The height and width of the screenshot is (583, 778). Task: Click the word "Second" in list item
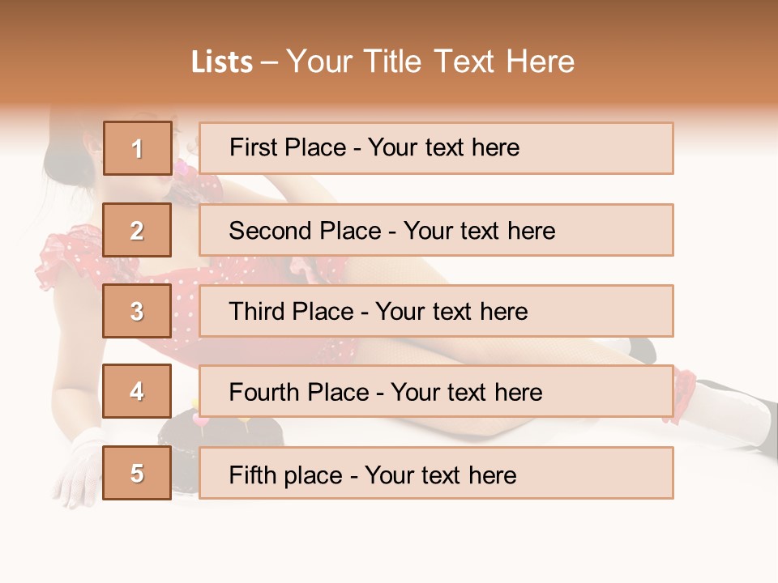pyautogui.click(x=271, y=231)
